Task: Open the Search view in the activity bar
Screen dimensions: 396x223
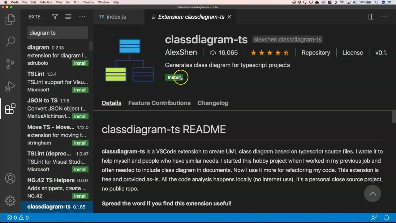Action: pyautogui.click(x=10, y=42)
